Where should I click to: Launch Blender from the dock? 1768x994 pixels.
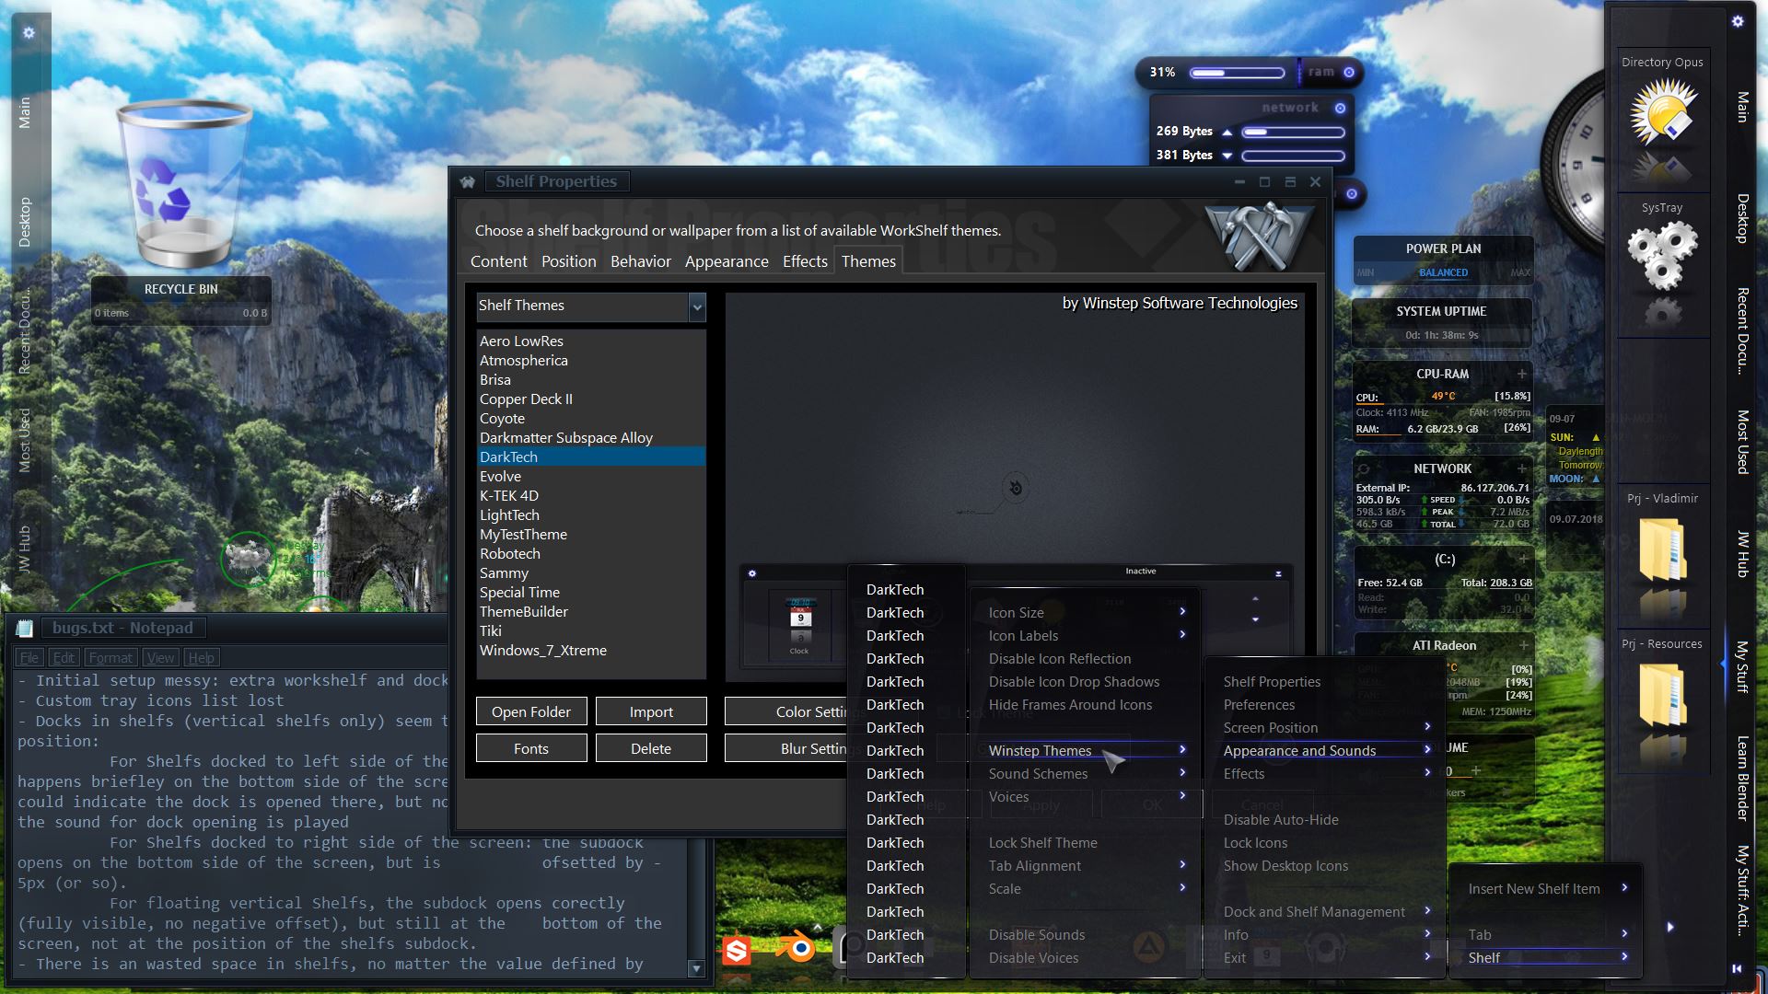[x=797, y=948]
